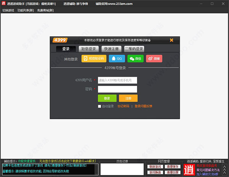The width and height of the screenshot is (229, 177).
Task: Click the large red 逍 logo at bottom
Action: pos(189,170)
